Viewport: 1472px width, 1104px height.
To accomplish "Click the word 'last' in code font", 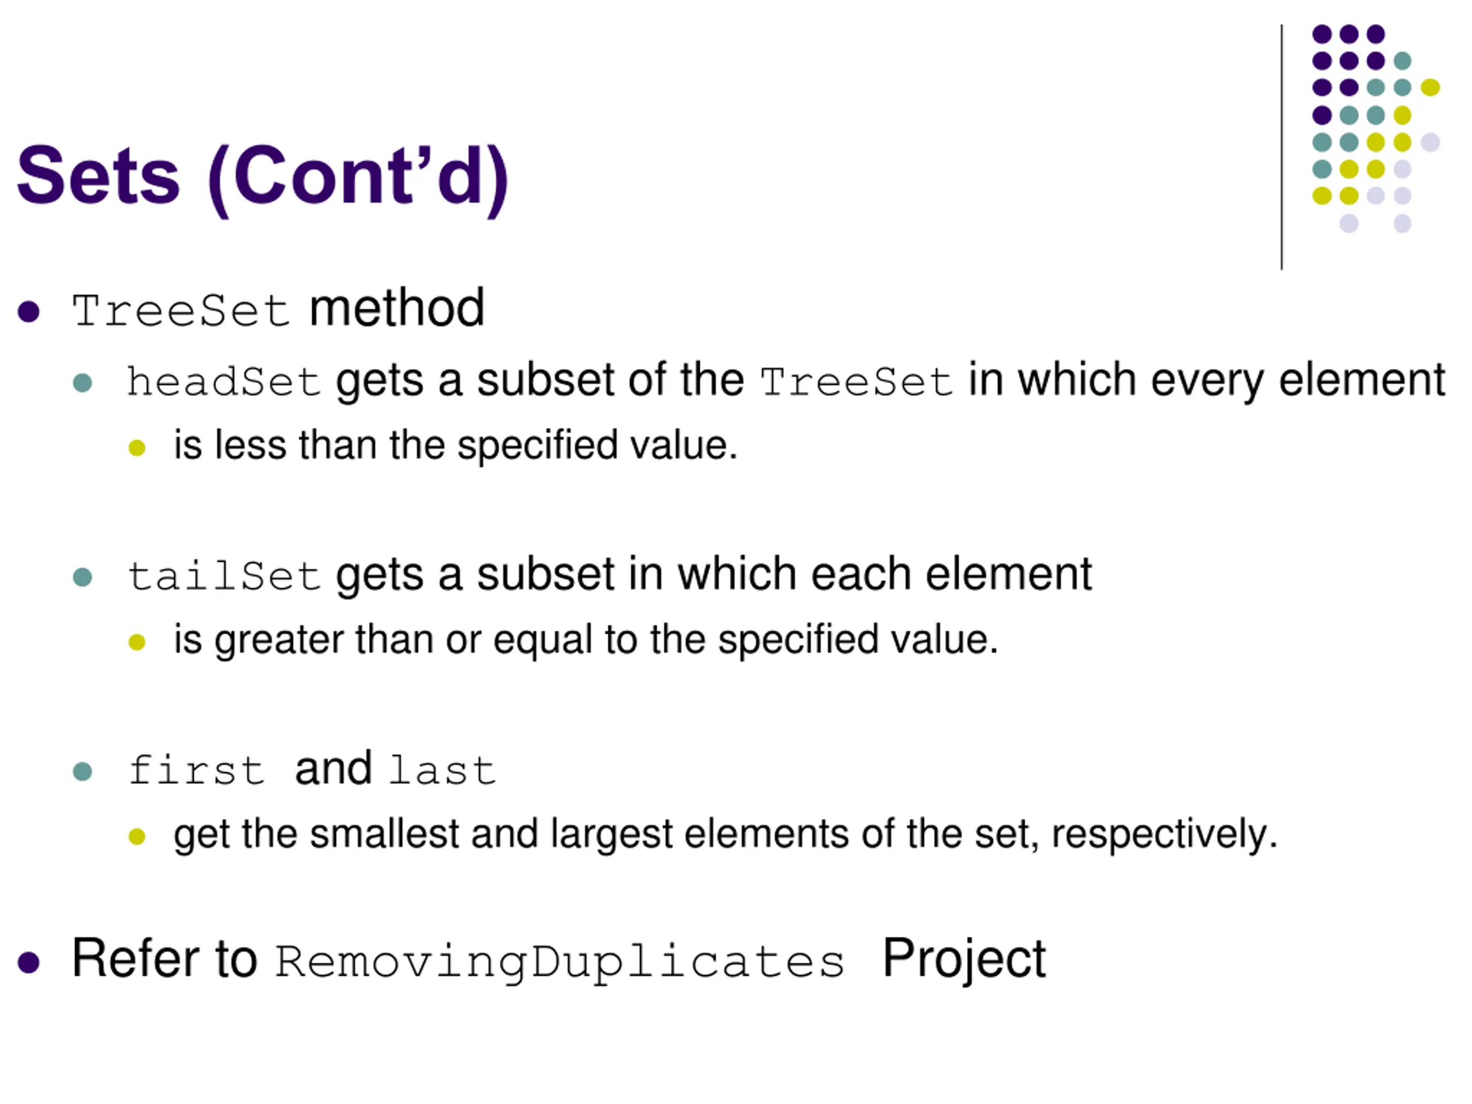I will pos(443,770).
